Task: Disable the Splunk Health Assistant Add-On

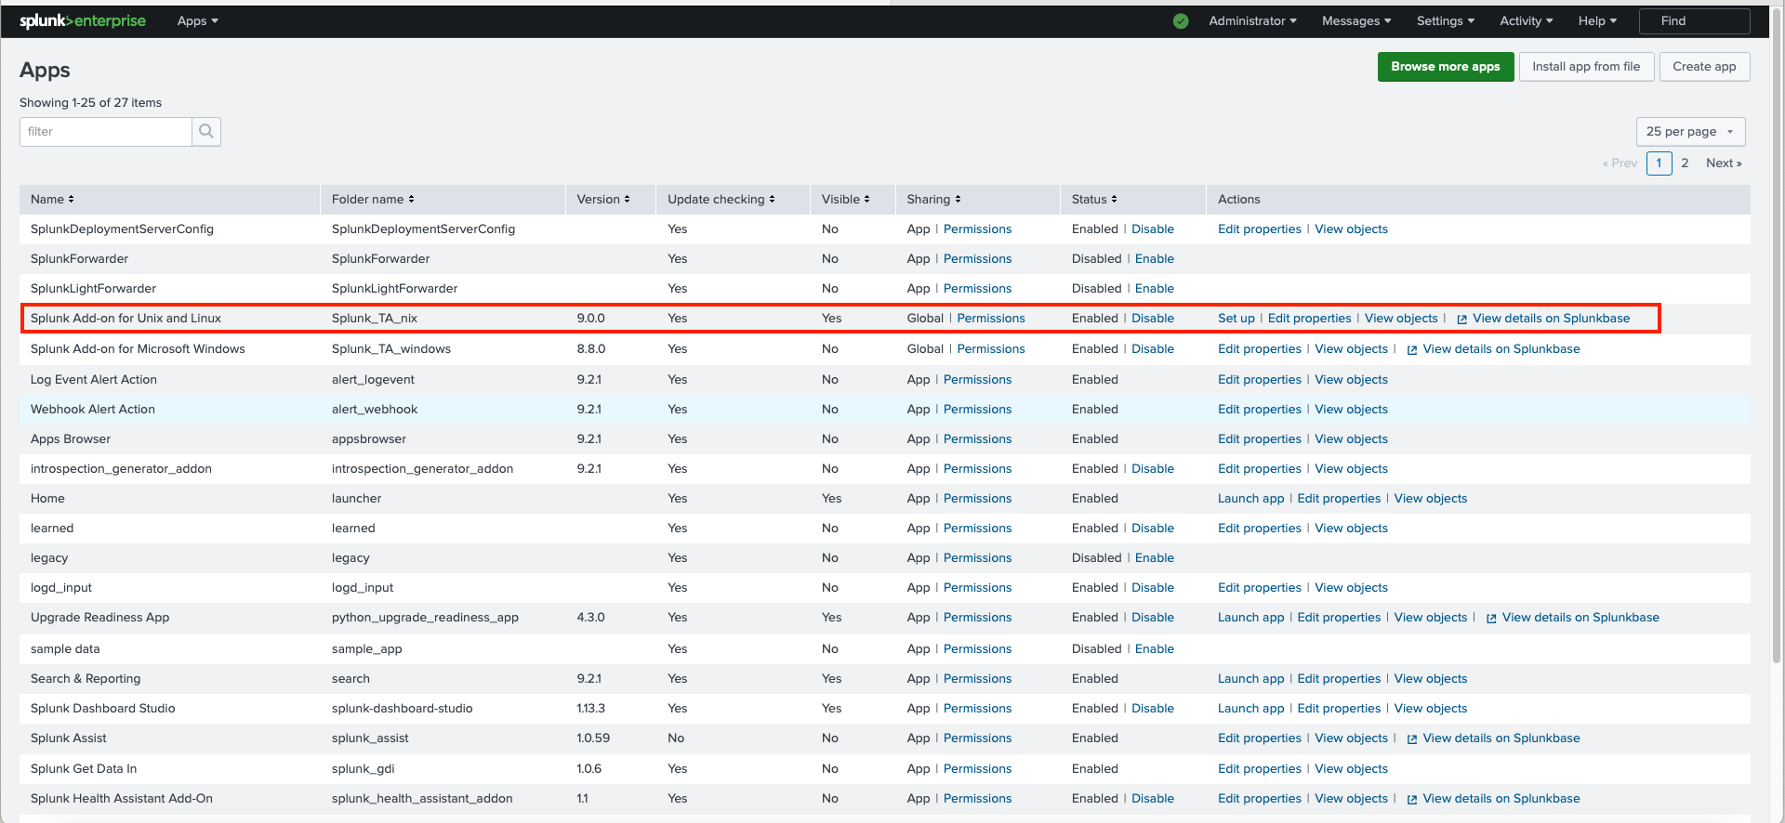Action: tap(1153, 798)
